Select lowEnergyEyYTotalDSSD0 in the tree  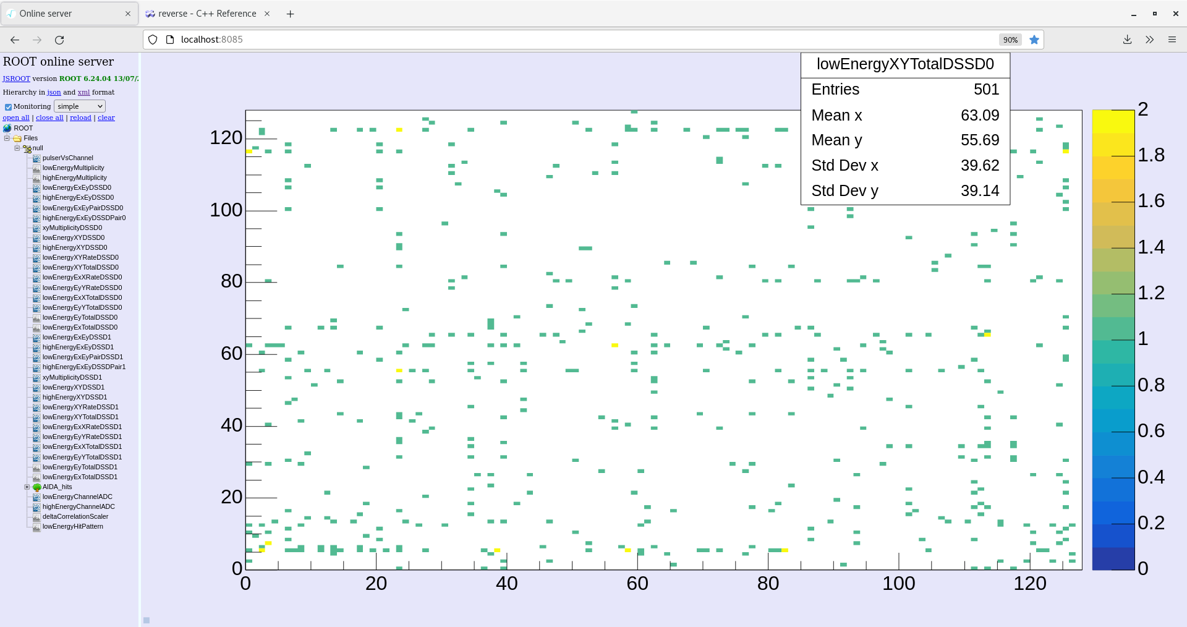(x=82, y=307)
